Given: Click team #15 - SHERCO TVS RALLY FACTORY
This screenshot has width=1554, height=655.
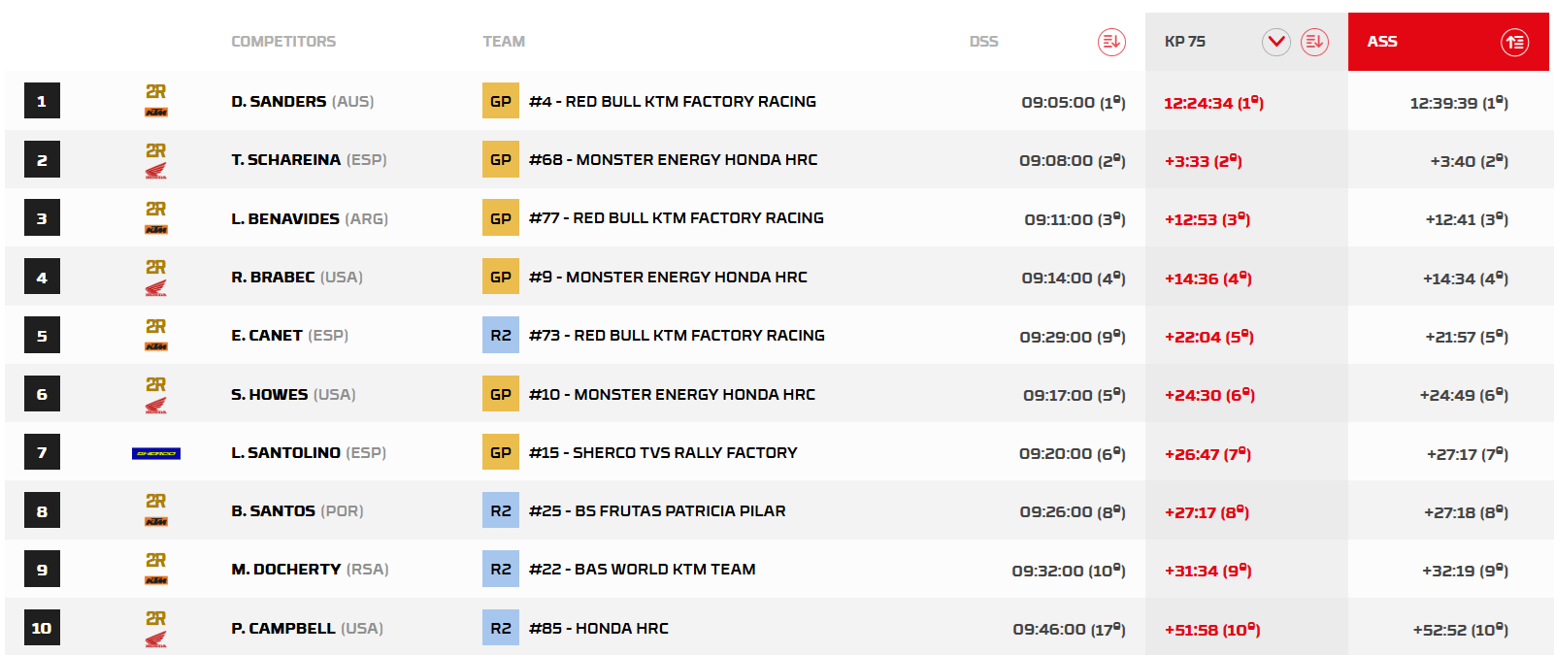Looking at the screenshot, I should pos(663,452).
